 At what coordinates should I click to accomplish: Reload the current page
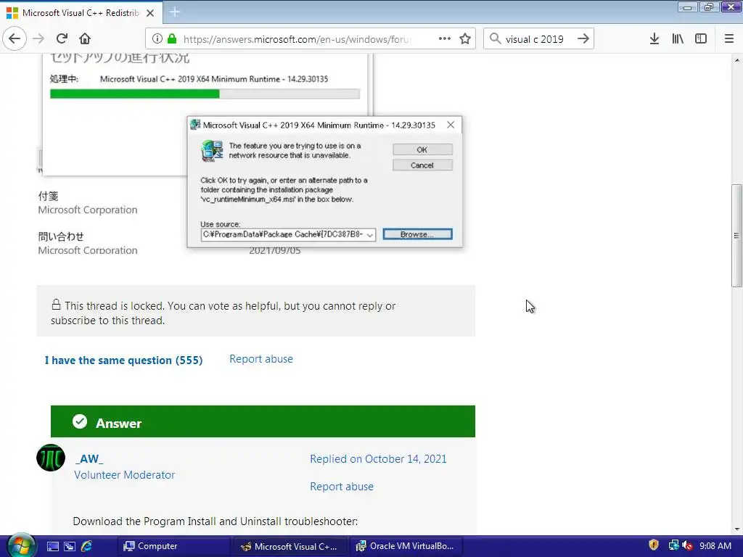(x=62, y=39)
